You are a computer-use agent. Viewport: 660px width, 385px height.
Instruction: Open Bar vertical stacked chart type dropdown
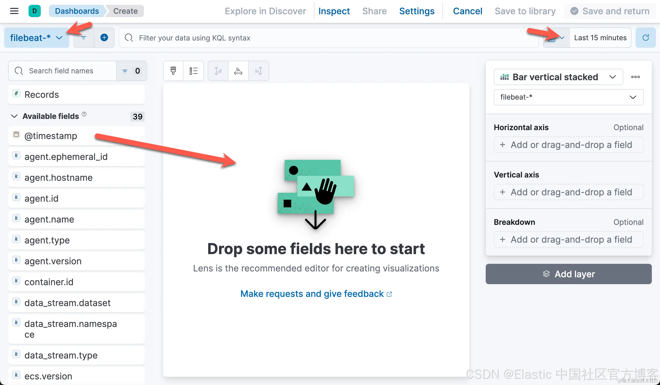click(x=558, y=77)
